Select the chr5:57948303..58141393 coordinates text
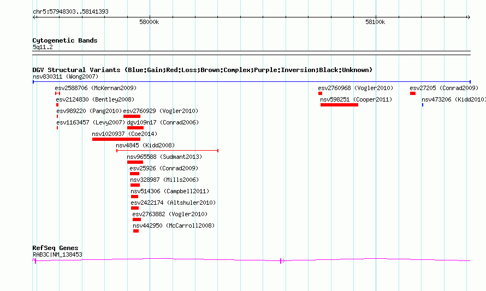The width and height of the screenshot is (486, 291). tap(70, 11)
